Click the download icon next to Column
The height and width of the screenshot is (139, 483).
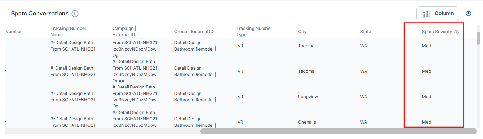coord(468,14)
